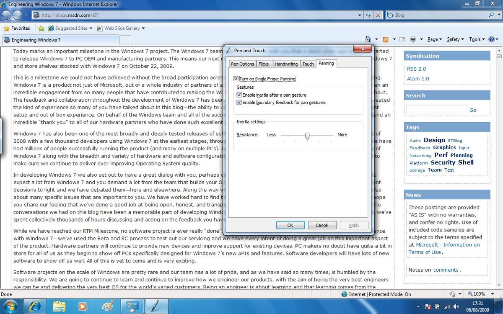Open Paint from the taskbar
The width and height of the screenshot is (503, 314).
107,306
